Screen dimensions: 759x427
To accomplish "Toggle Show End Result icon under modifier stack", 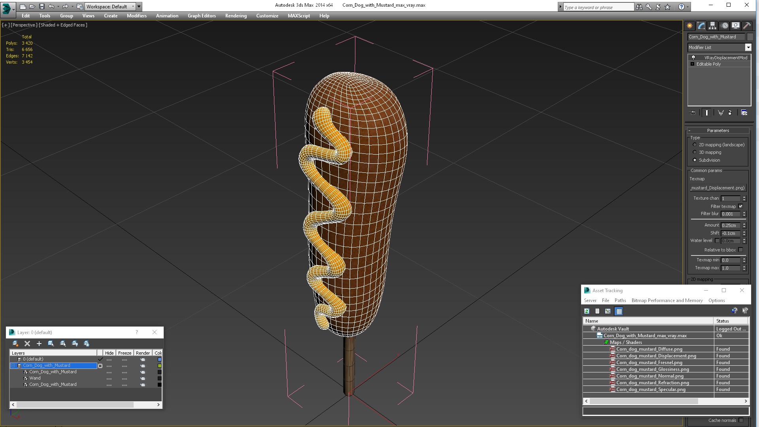I will tap(706, 113).
